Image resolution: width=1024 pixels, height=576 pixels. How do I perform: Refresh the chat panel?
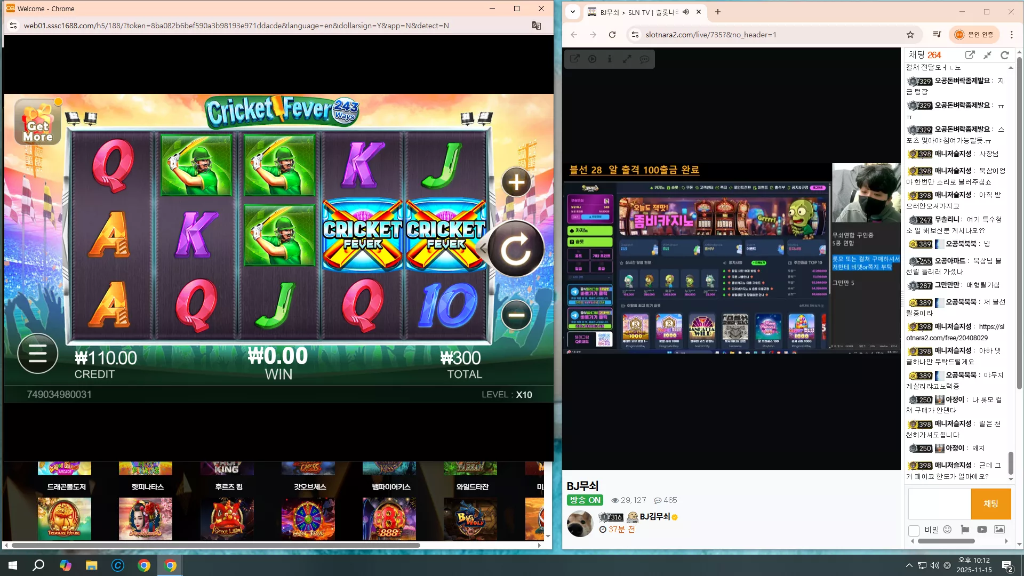[1005, 55]
